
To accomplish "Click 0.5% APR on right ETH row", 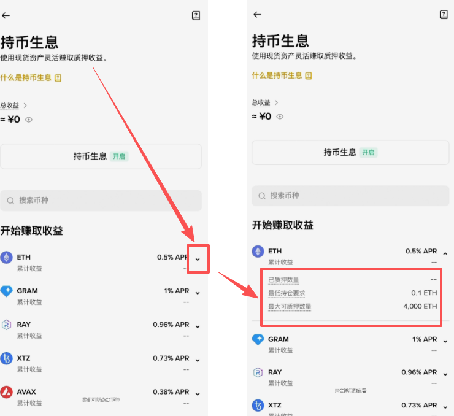I will click(421, 252).
